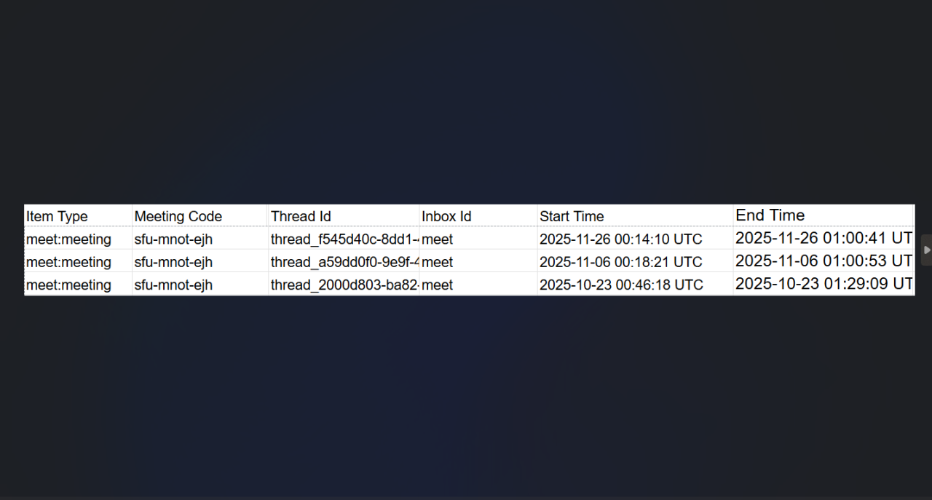Click the thread_a59dd0f0 thread id cell
This screenshot has width=932, height=500.
point(344,262)
